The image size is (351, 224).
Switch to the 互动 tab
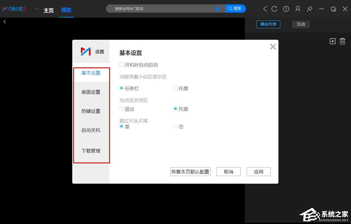pyautogui.click(x=301, y=24)
